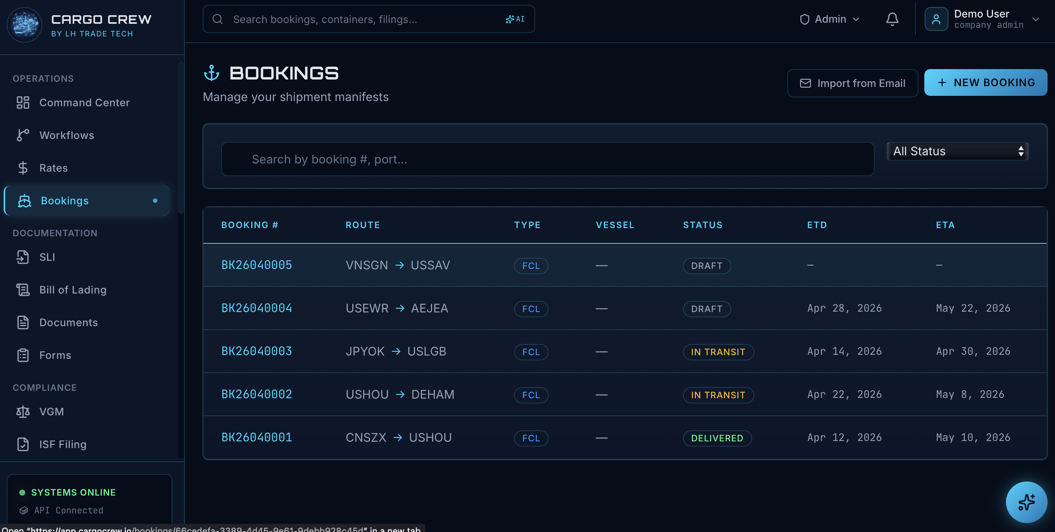Click the AI sparkle button in search bar
This screenshot has height=532, width=1055.
(515, 19)
